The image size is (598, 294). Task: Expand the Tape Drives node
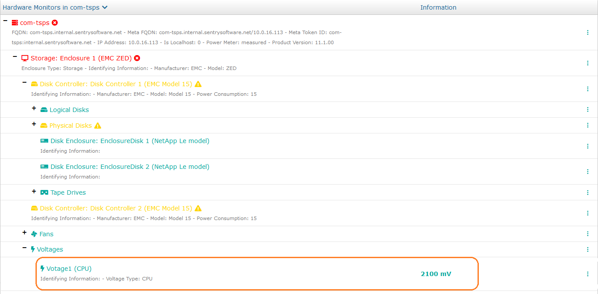click(x=34, y=191)
